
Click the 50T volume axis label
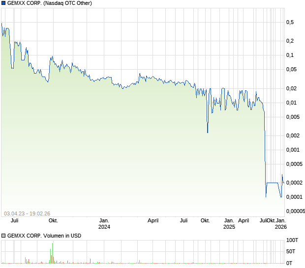tap(291, 252)
